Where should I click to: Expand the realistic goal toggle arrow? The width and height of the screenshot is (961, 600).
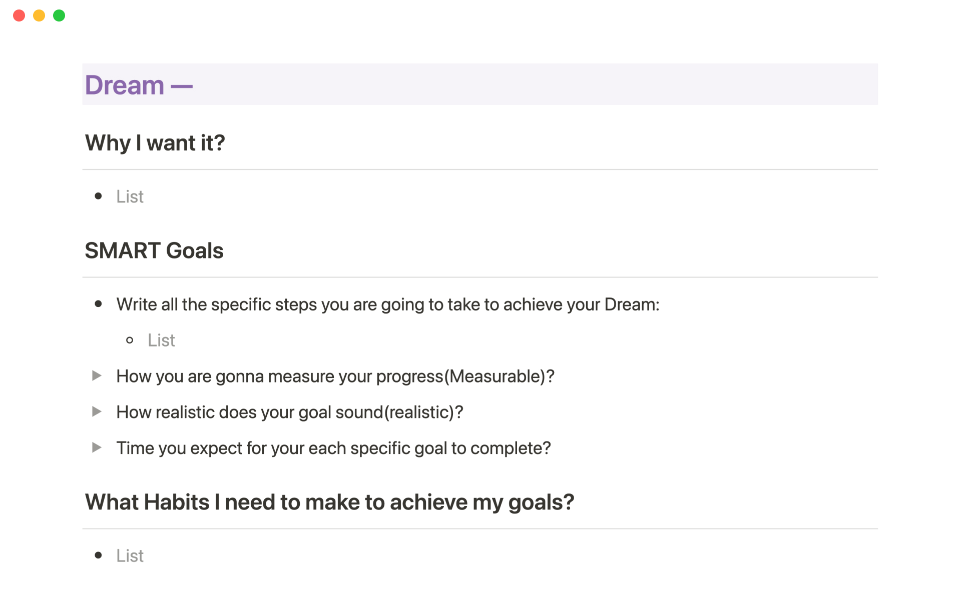click(x=97, y=411)
